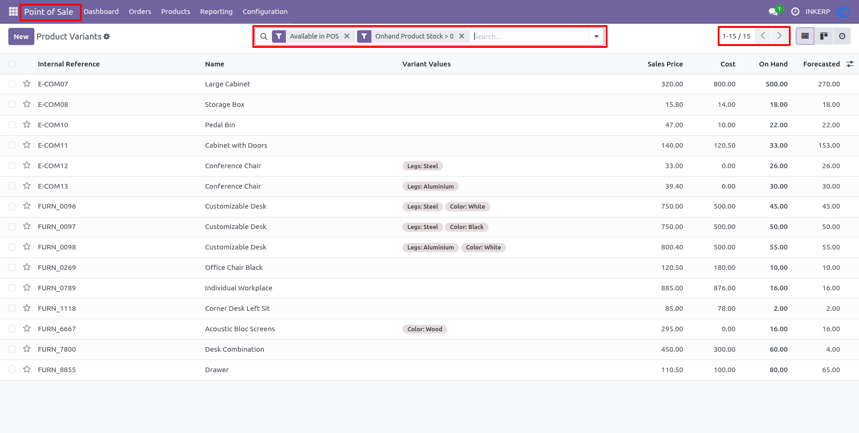Click the 1-15 / 15 pager counter
The image size is (859, 433).
736,36
